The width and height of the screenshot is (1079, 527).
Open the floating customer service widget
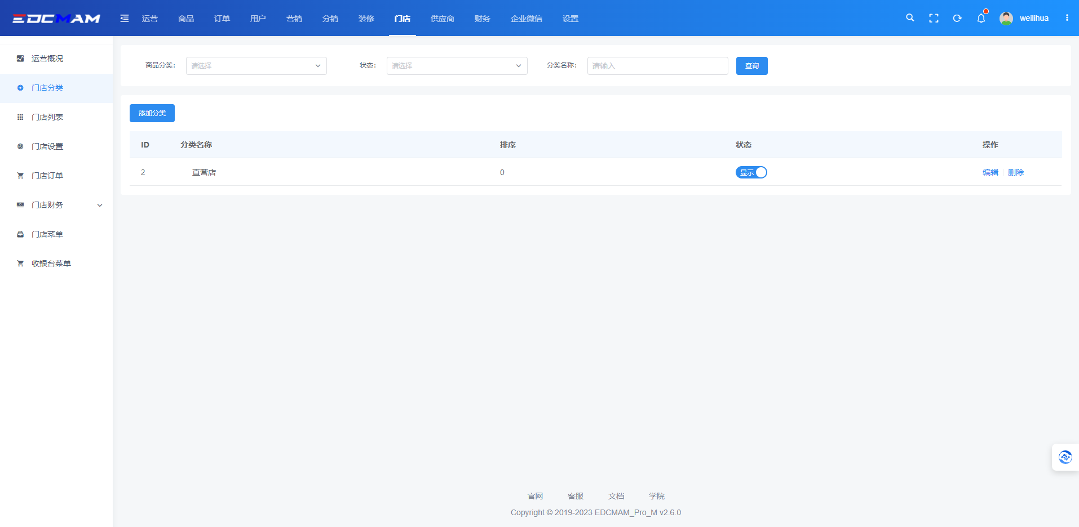pyautogui.click(x=1065, y=457)
